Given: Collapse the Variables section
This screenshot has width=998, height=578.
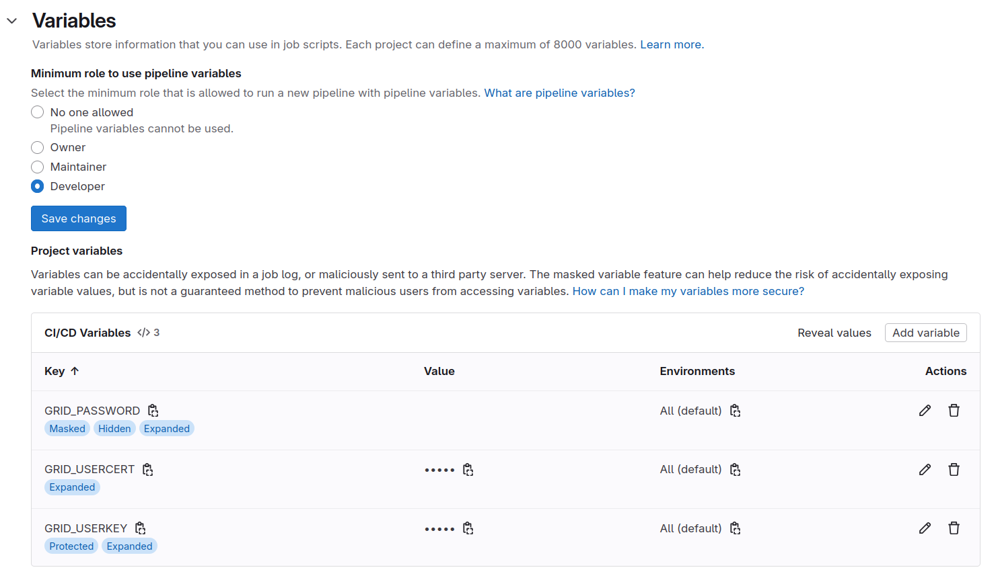Looking at the screenshot, I should coord(11,20).
